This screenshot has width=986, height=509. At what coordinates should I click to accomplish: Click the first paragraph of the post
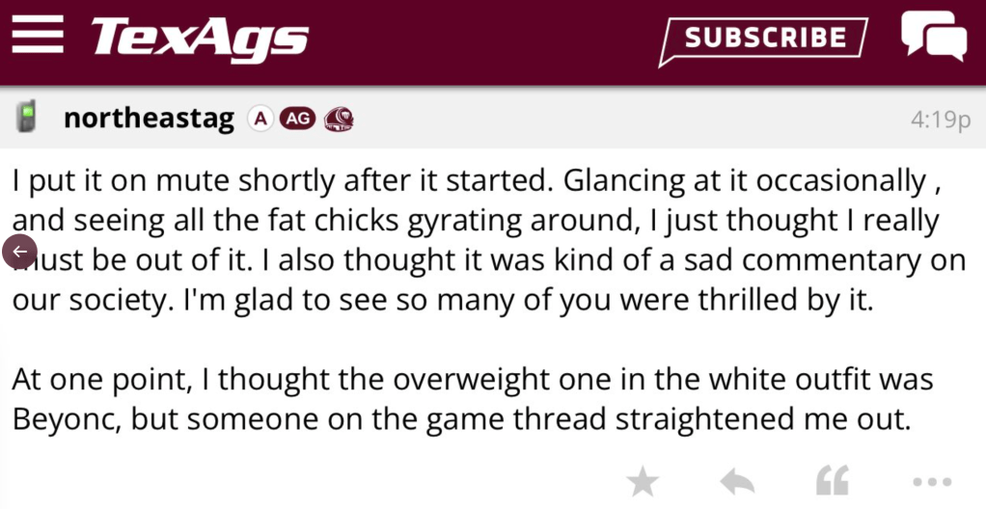(x=482, y=240)
